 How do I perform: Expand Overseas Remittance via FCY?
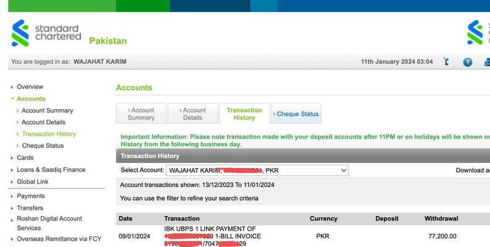[59, 239]
